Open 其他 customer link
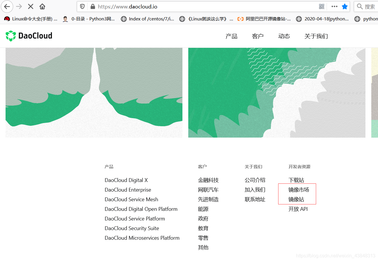378x261 pixels. (203, 248)
